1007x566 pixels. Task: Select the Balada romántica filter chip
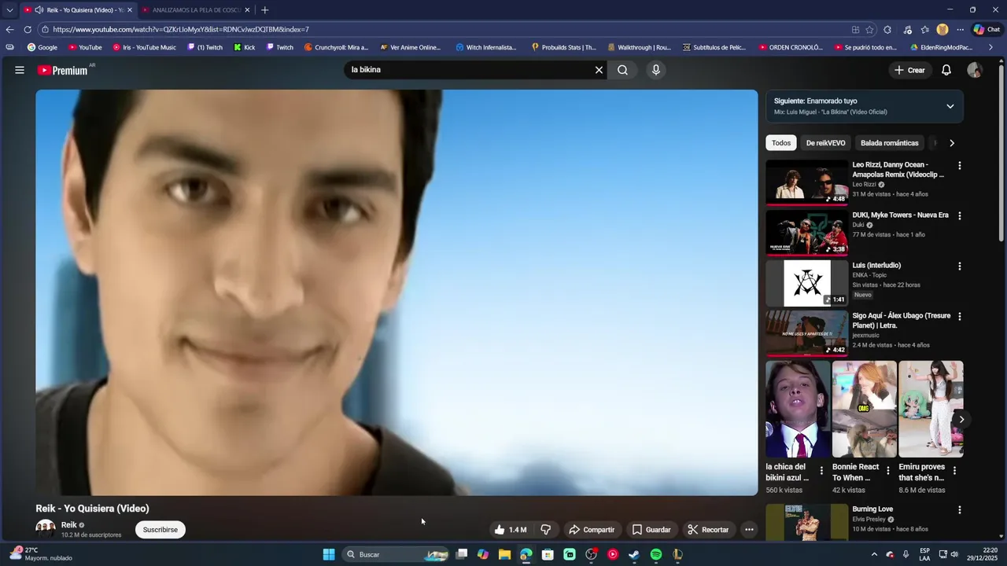(889, 143)
